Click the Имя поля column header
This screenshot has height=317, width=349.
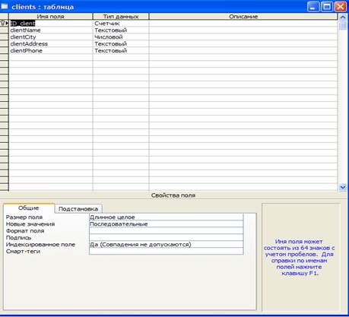51,17
